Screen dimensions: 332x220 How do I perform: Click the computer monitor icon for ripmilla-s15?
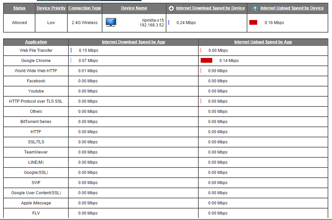(x=111, y=22)
